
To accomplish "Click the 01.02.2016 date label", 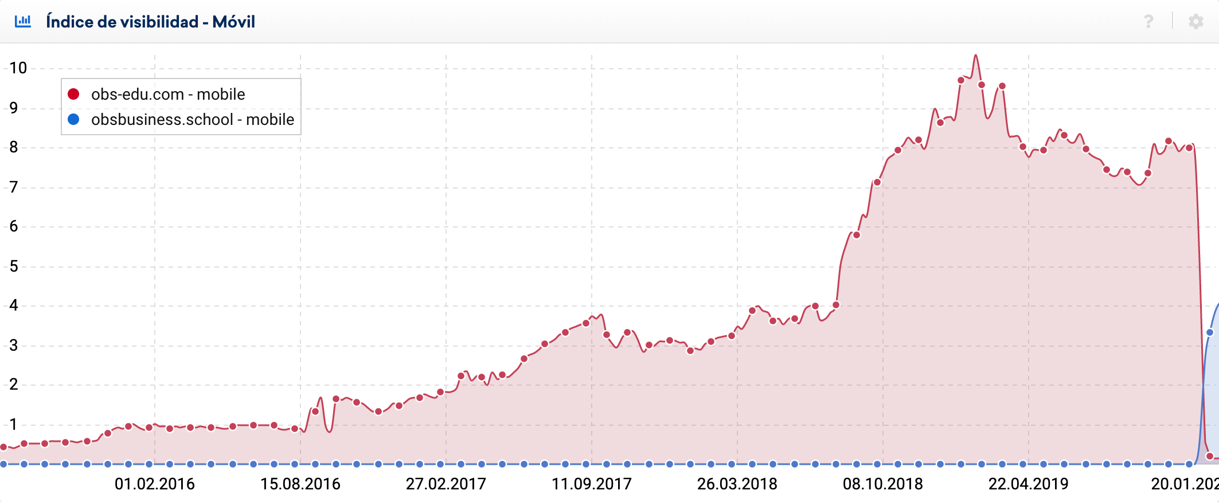I will (154, 484).
